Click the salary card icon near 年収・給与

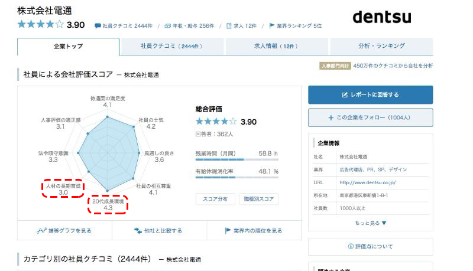[x=167, y=26]
